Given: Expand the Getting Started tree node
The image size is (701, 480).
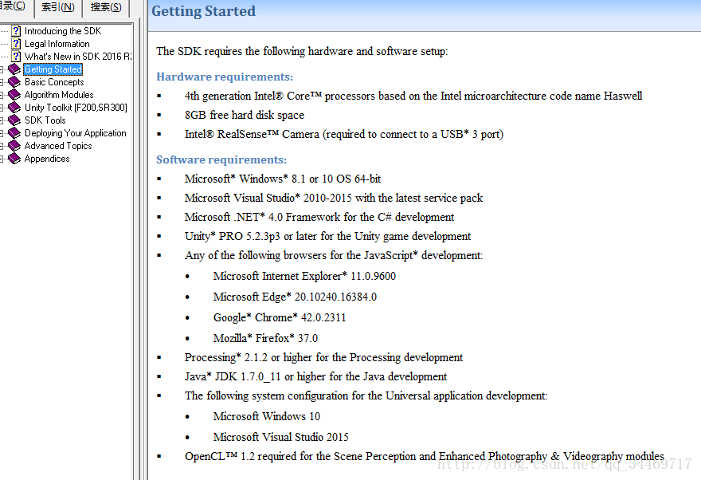Looking at the screenshot, I should click(x=2, y=69).
